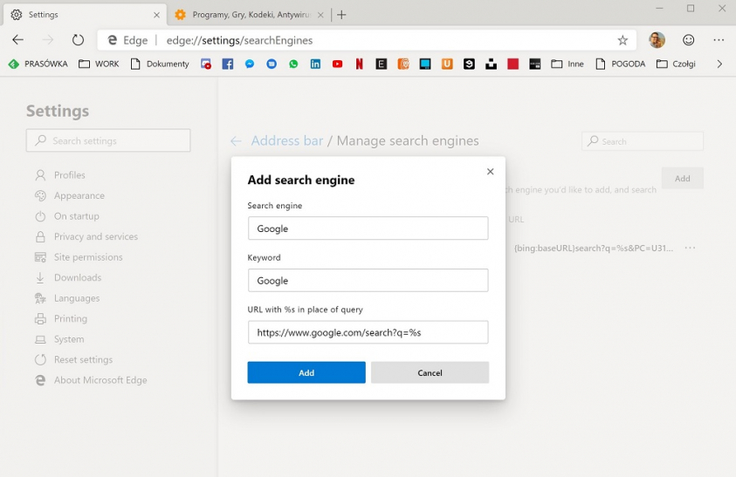Open the LinkedIn bookmark icon
This screenshot has height=477, width=736.
coord(315,65)
